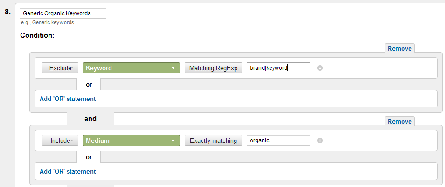Image resolution: width=445 pixels, height=187 pixels.
Task: Click the small arrow beside Include
Action: click(72, 141)
